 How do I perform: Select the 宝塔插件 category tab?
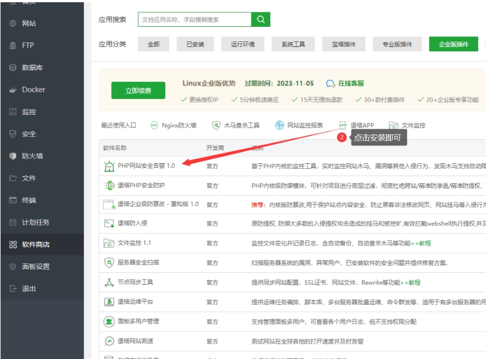[x=344, y=44]
